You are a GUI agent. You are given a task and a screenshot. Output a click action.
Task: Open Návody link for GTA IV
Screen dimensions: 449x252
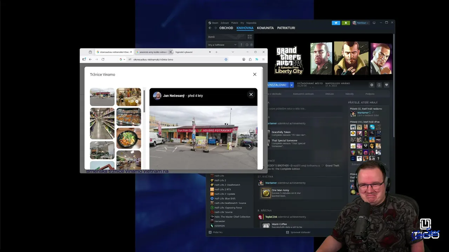pyautogui.click(x=349, y=94)
